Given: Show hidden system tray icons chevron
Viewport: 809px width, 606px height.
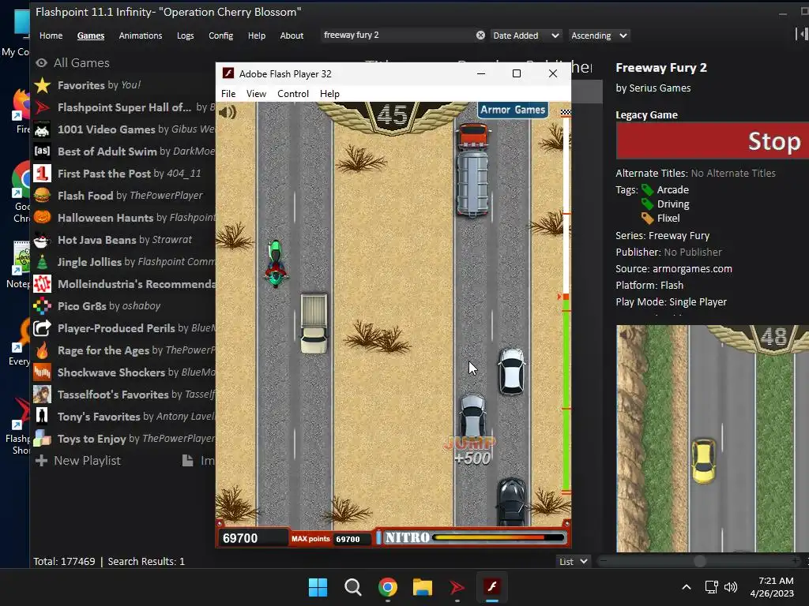Looking at the screenshot, I should [x=687, y=587].
